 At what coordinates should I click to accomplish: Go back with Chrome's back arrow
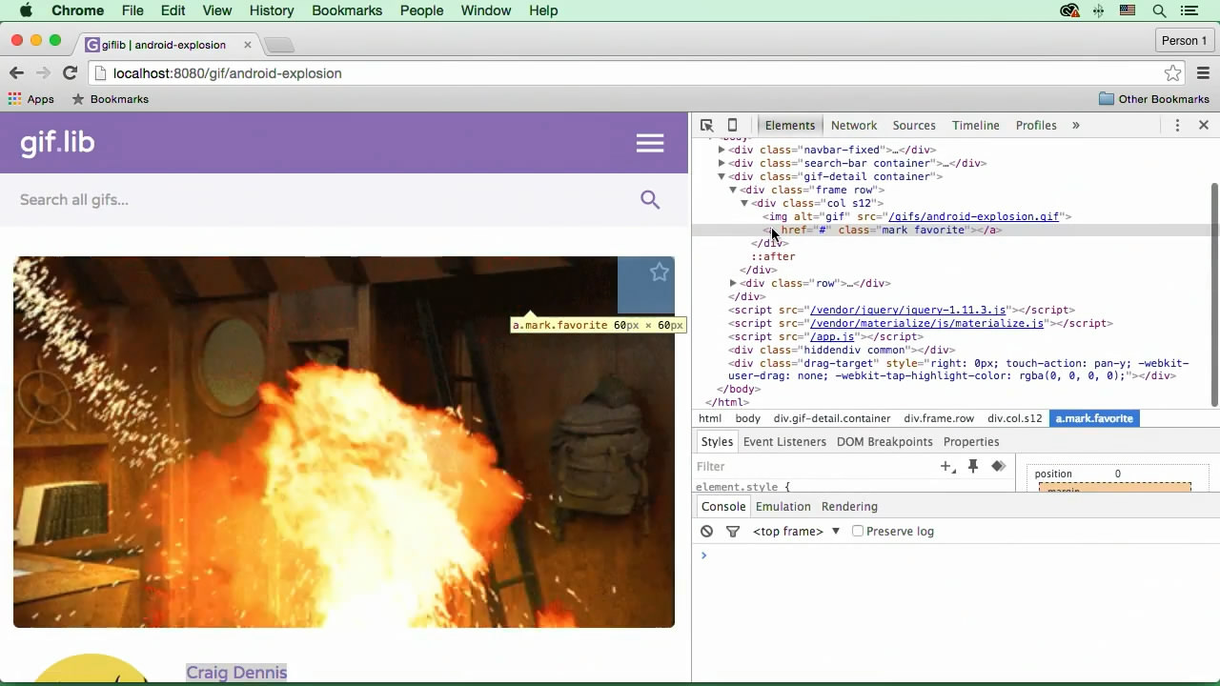16,72
